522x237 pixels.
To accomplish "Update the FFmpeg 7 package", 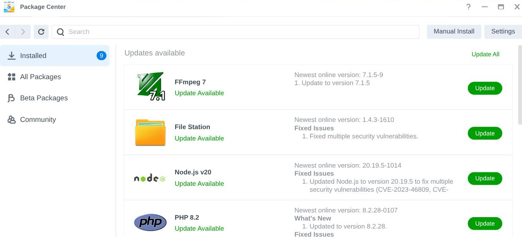I will 485,88.
